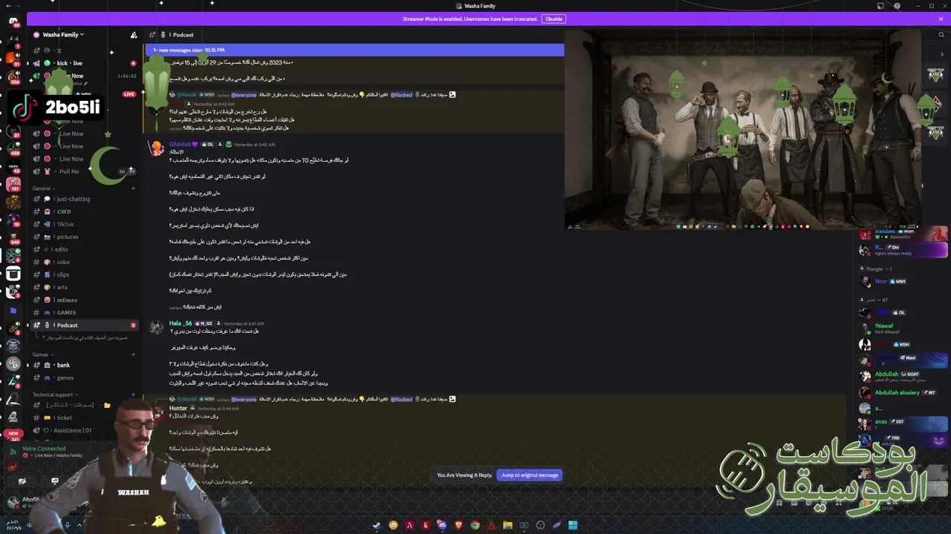Open the Voice Connected status panel
The image size is (951, 534).
pyautogui.click(x=44, y=448)
